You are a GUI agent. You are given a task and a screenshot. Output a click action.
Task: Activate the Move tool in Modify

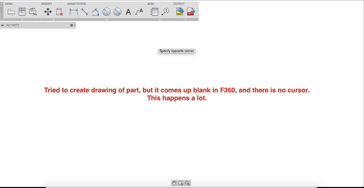(x=48, y=12)
